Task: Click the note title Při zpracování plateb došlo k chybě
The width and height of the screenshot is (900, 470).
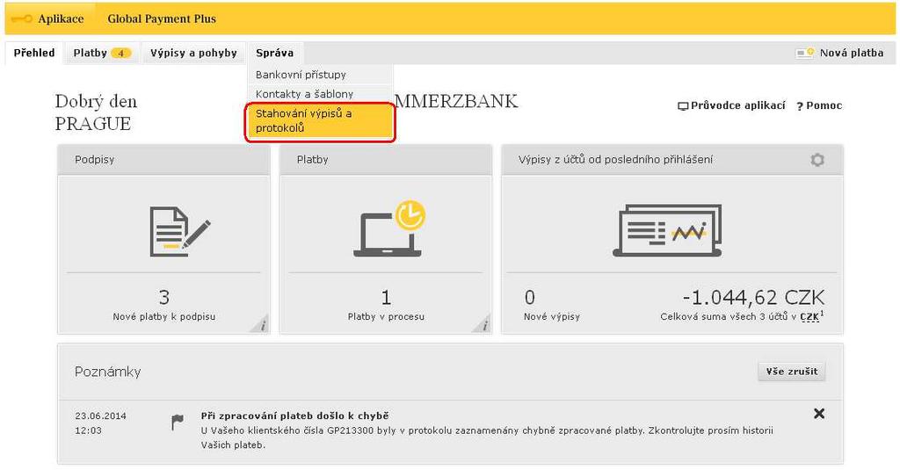Action: coord(295,416)
